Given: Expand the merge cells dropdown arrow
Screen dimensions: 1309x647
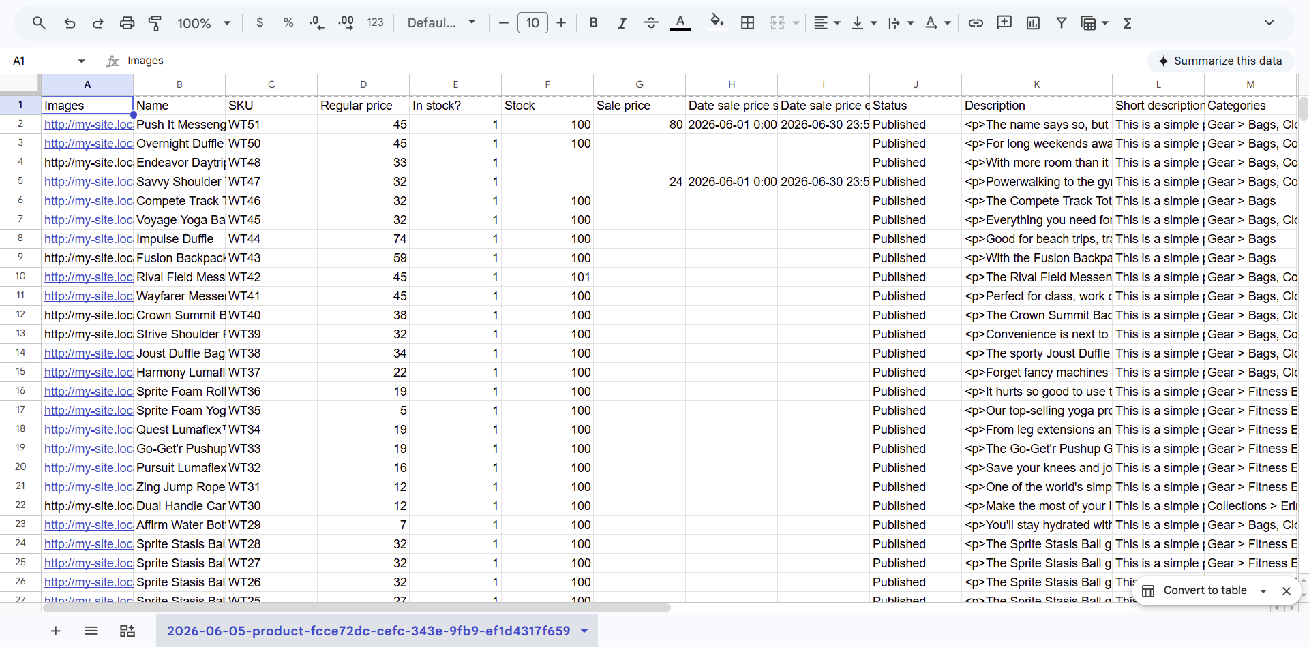Looking at the screenshot, I should [796, 23].
